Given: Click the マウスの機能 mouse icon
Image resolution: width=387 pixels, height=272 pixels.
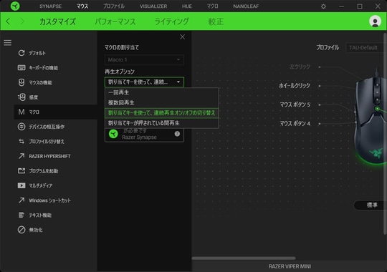Looking at the screenshot, I should [x=21, y=82].
